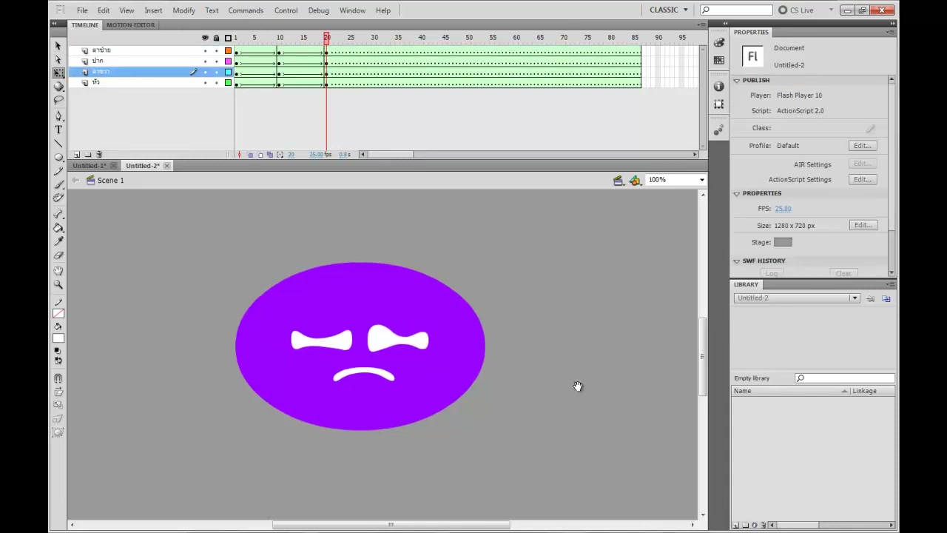Select the Eraser tool
The height and width of the screenshot is (533, 947).
click(x=58, y=255)
